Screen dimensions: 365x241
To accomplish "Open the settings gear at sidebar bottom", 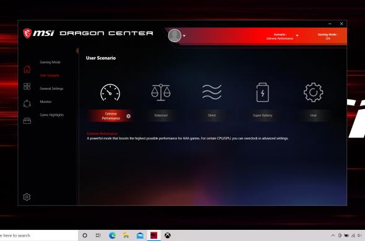I will click(27, 197).
